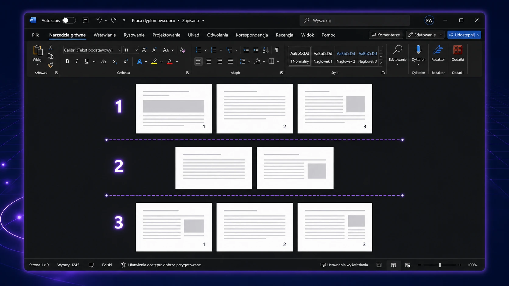Expand the font size dropdown

tap(137, 50)
